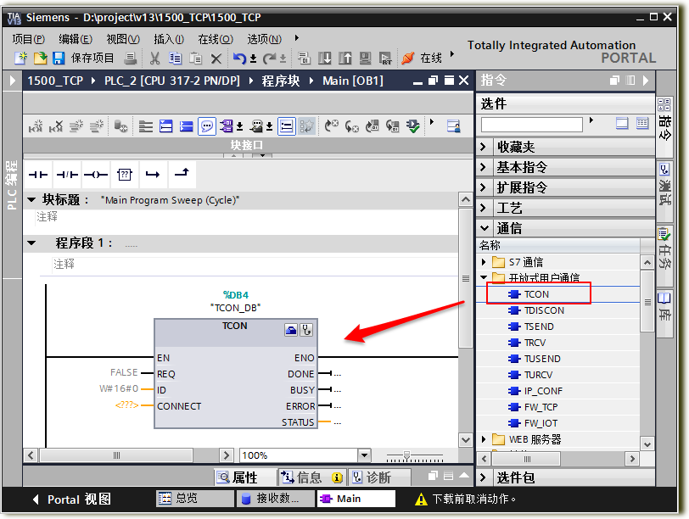Viewport: 689px width, 519px height.
Task: Open the 在线(O) menu
Action: [x=216, y=39]
